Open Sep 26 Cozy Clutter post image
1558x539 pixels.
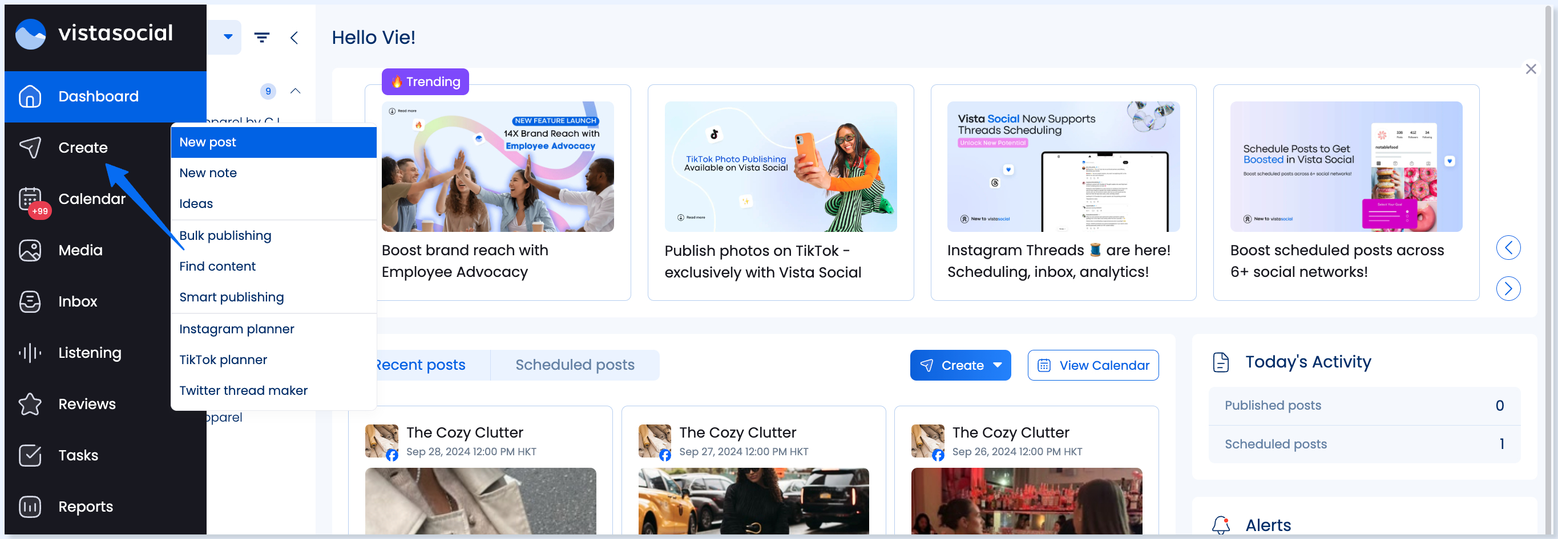pyautogui.click(x=1026, y=501)
